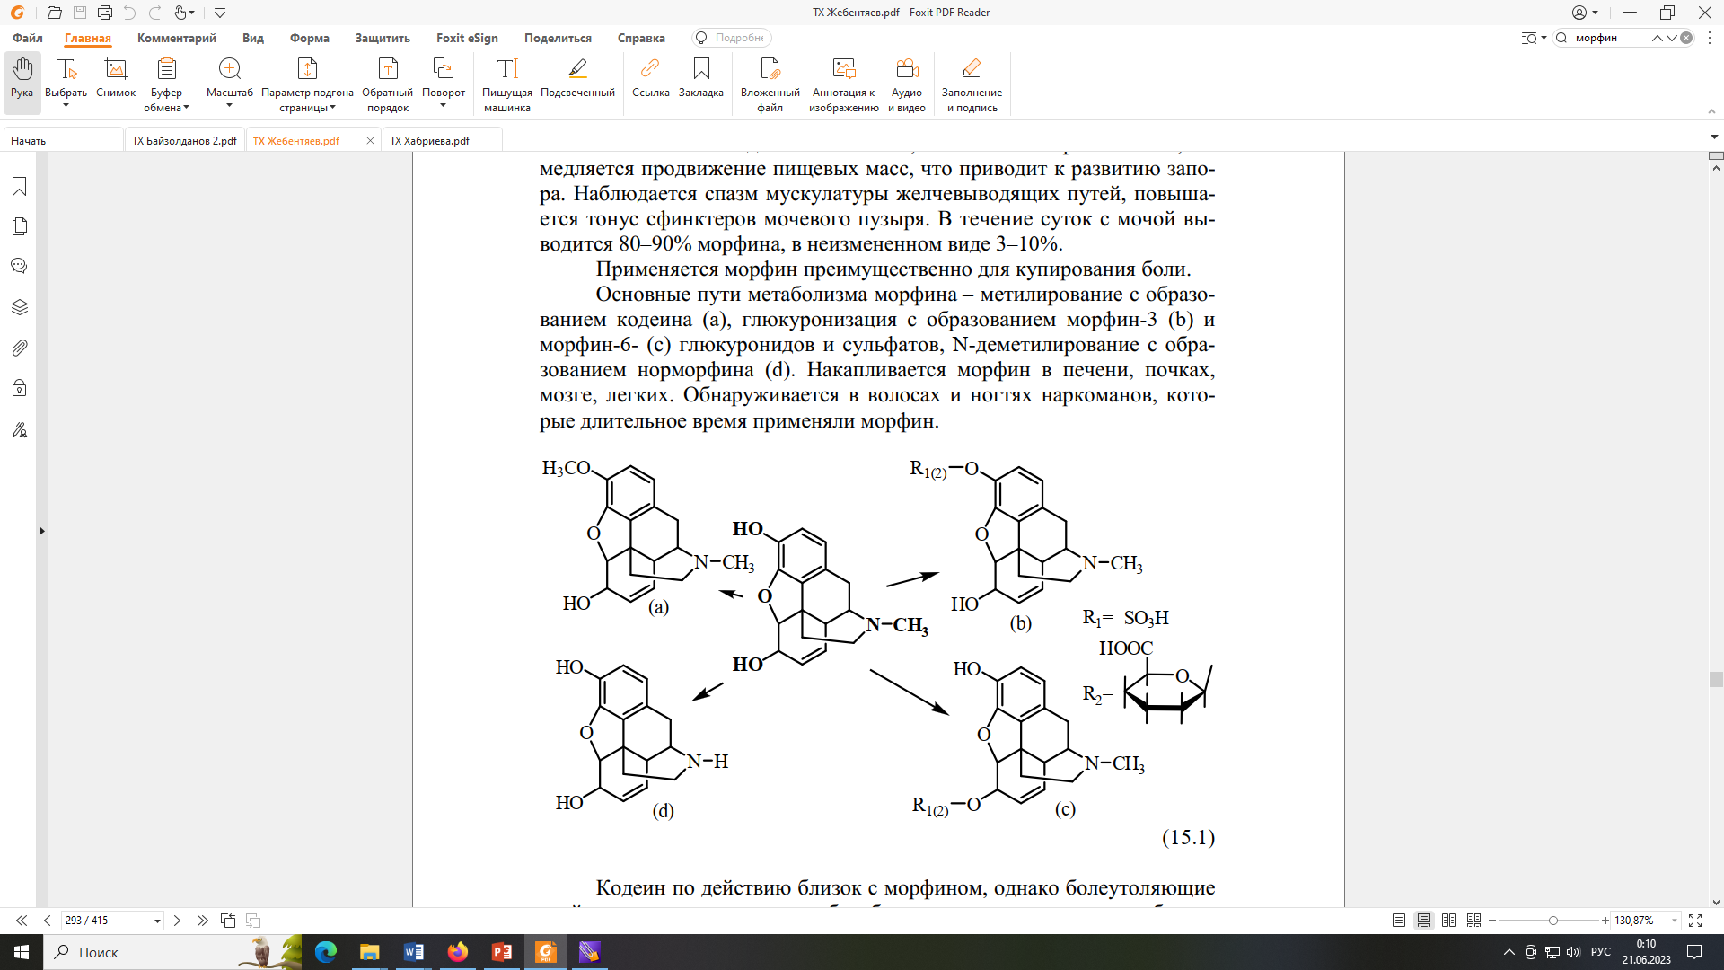This screenshot has width=1724, height=970.
Task: Click the Attach file (Вложенный файл) tool
Action: [770, 84]
